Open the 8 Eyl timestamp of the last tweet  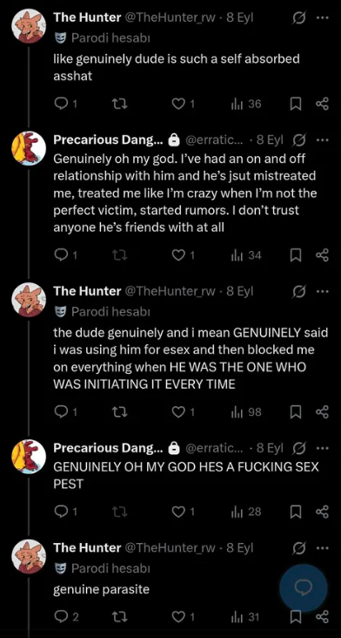coord(240,547)
